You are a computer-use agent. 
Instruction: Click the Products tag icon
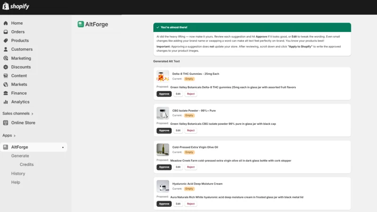(x=6, y=41)
